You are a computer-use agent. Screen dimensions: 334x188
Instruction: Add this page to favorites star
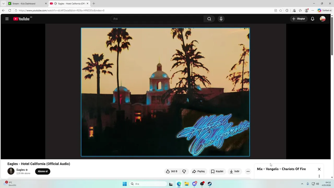(x=281, y=10)
